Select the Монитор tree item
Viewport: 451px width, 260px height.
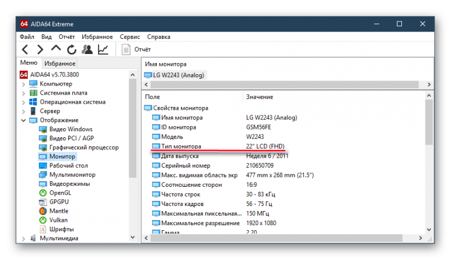coord(62,156)
